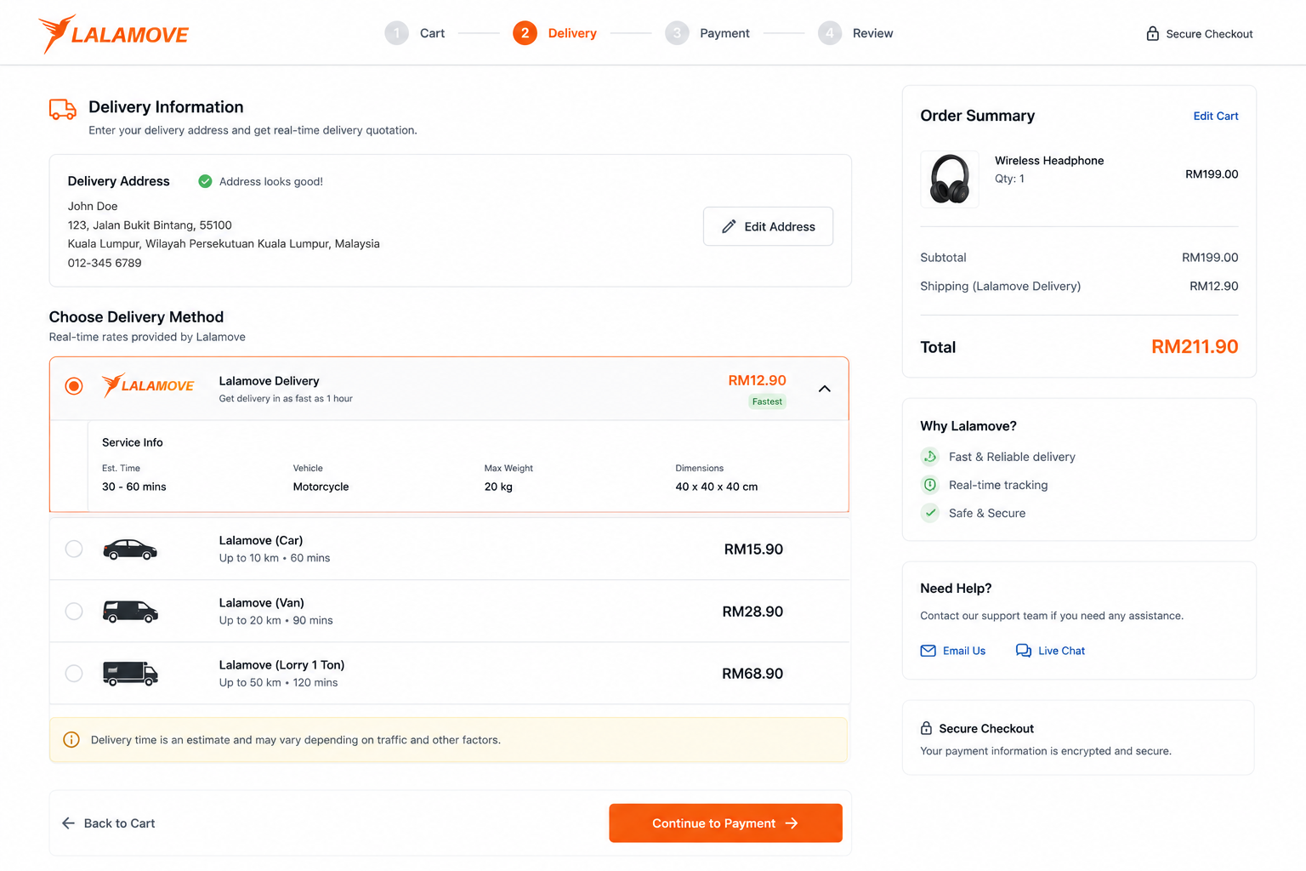Click the RM68.90 lorry price
Image resolution: width=1306 pixels, height=871 pixels.
(x=752, y=674)
